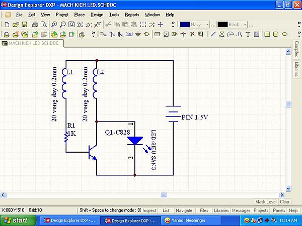
Task: Open the Black color dropdown
Action: point(245,24)
